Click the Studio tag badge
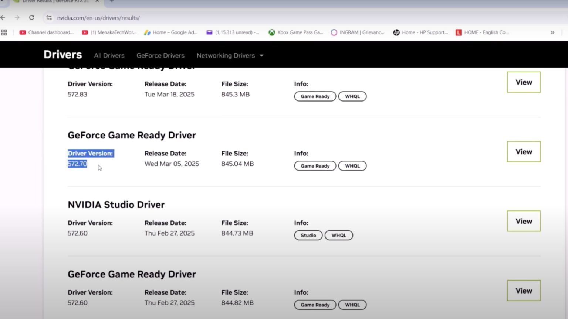Image resolution: width=568 pixels, height=319 pixels. pyautogui.click(x=308, y=235)
